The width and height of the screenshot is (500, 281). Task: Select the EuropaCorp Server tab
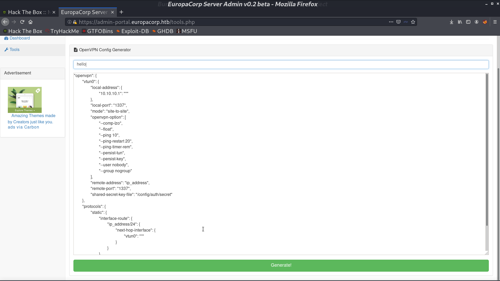(87, 12)
